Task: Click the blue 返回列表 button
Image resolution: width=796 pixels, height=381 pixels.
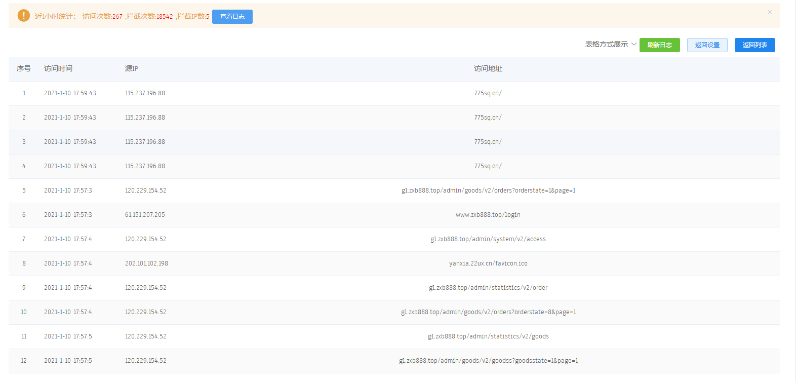Action: [754, 45]
